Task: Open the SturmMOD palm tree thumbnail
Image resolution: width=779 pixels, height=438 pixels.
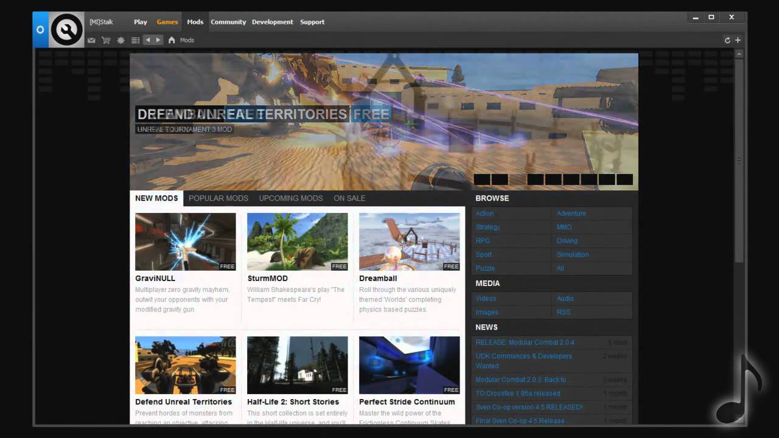Action: tap(298, 242)
